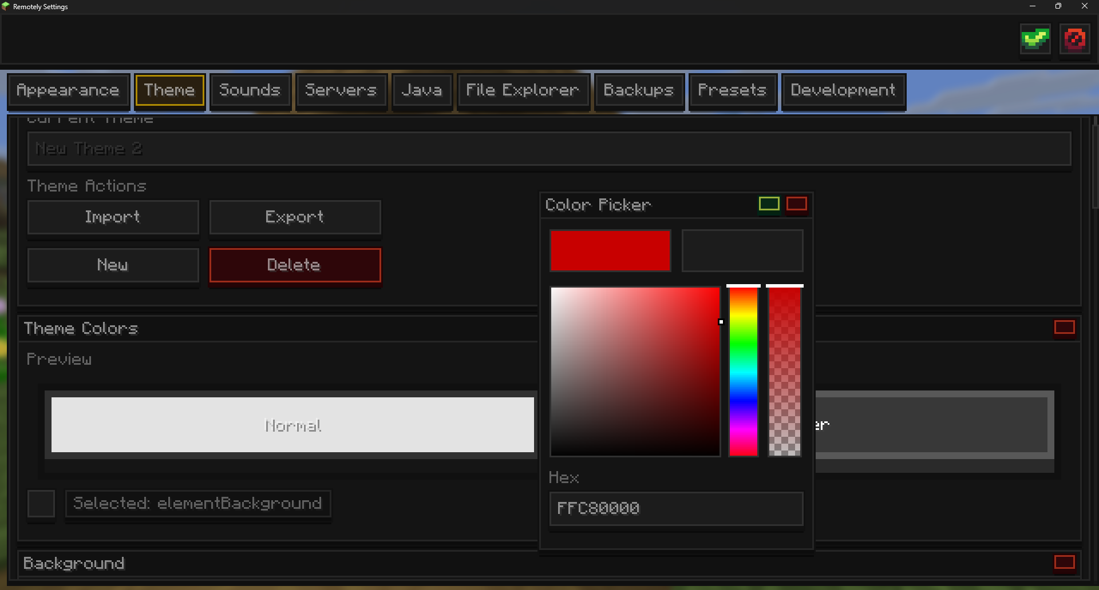Confirm color with green Color Picker button
The width and height of the screenshot is (1099, 590).
[769, 204]
